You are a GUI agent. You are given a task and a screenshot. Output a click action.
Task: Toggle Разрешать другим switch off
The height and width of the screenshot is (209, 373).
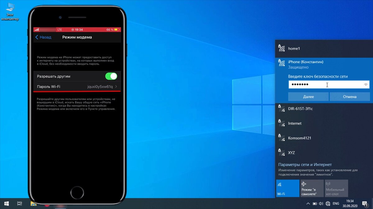(x=111, y=76)
